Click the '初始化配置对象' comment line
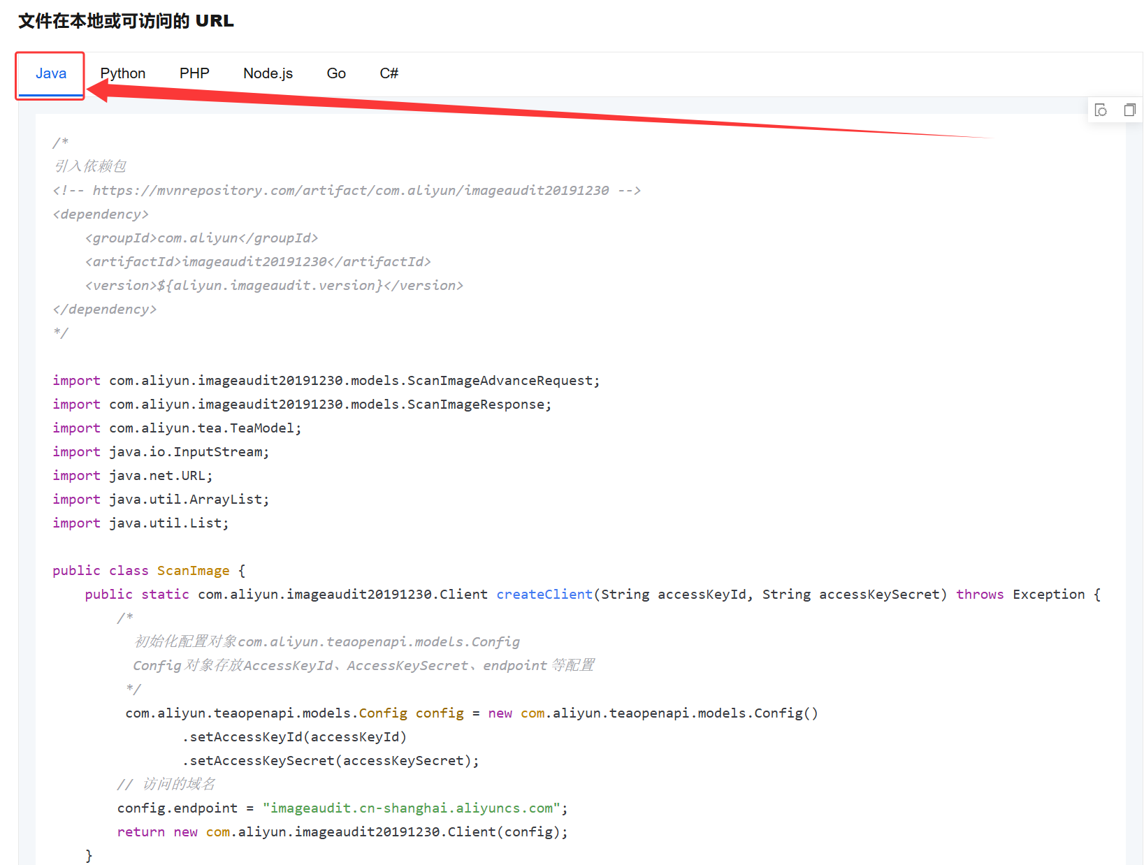Image resolution: width=1144 pixels, height=865 pixels. click(x=326, y=641)
